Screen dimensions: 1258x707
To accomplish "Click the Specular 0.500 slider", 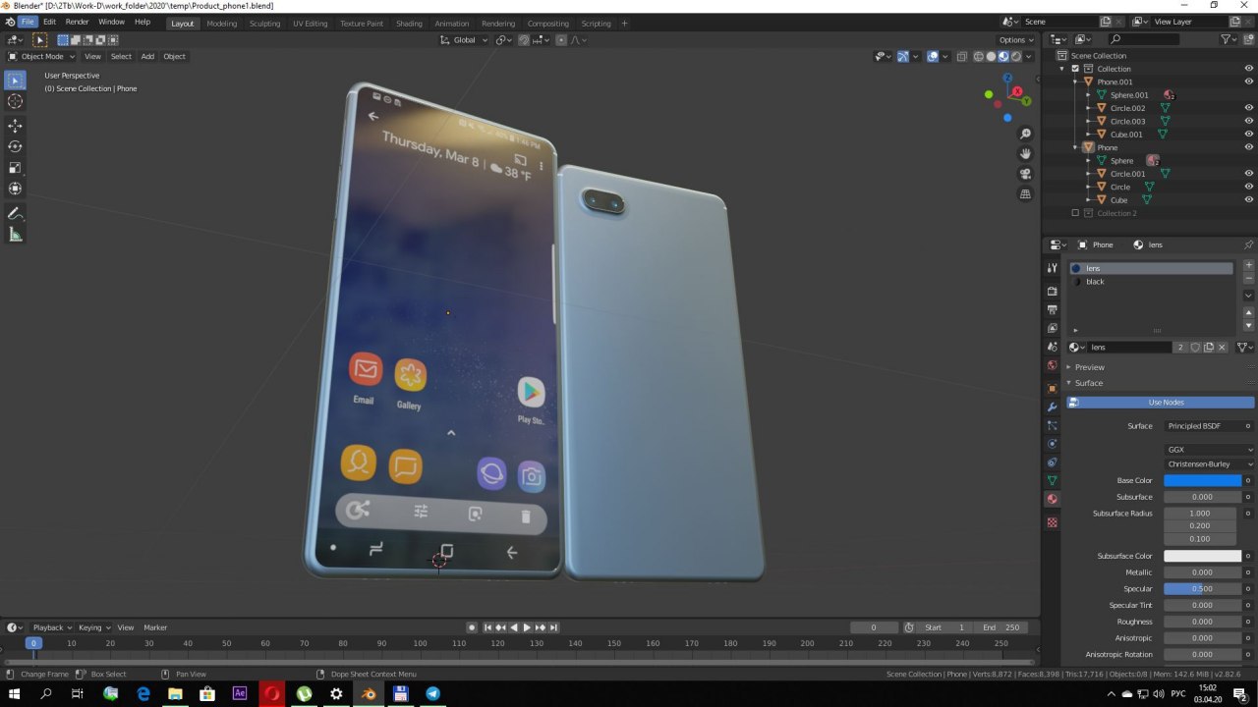I will point(1203,588).
